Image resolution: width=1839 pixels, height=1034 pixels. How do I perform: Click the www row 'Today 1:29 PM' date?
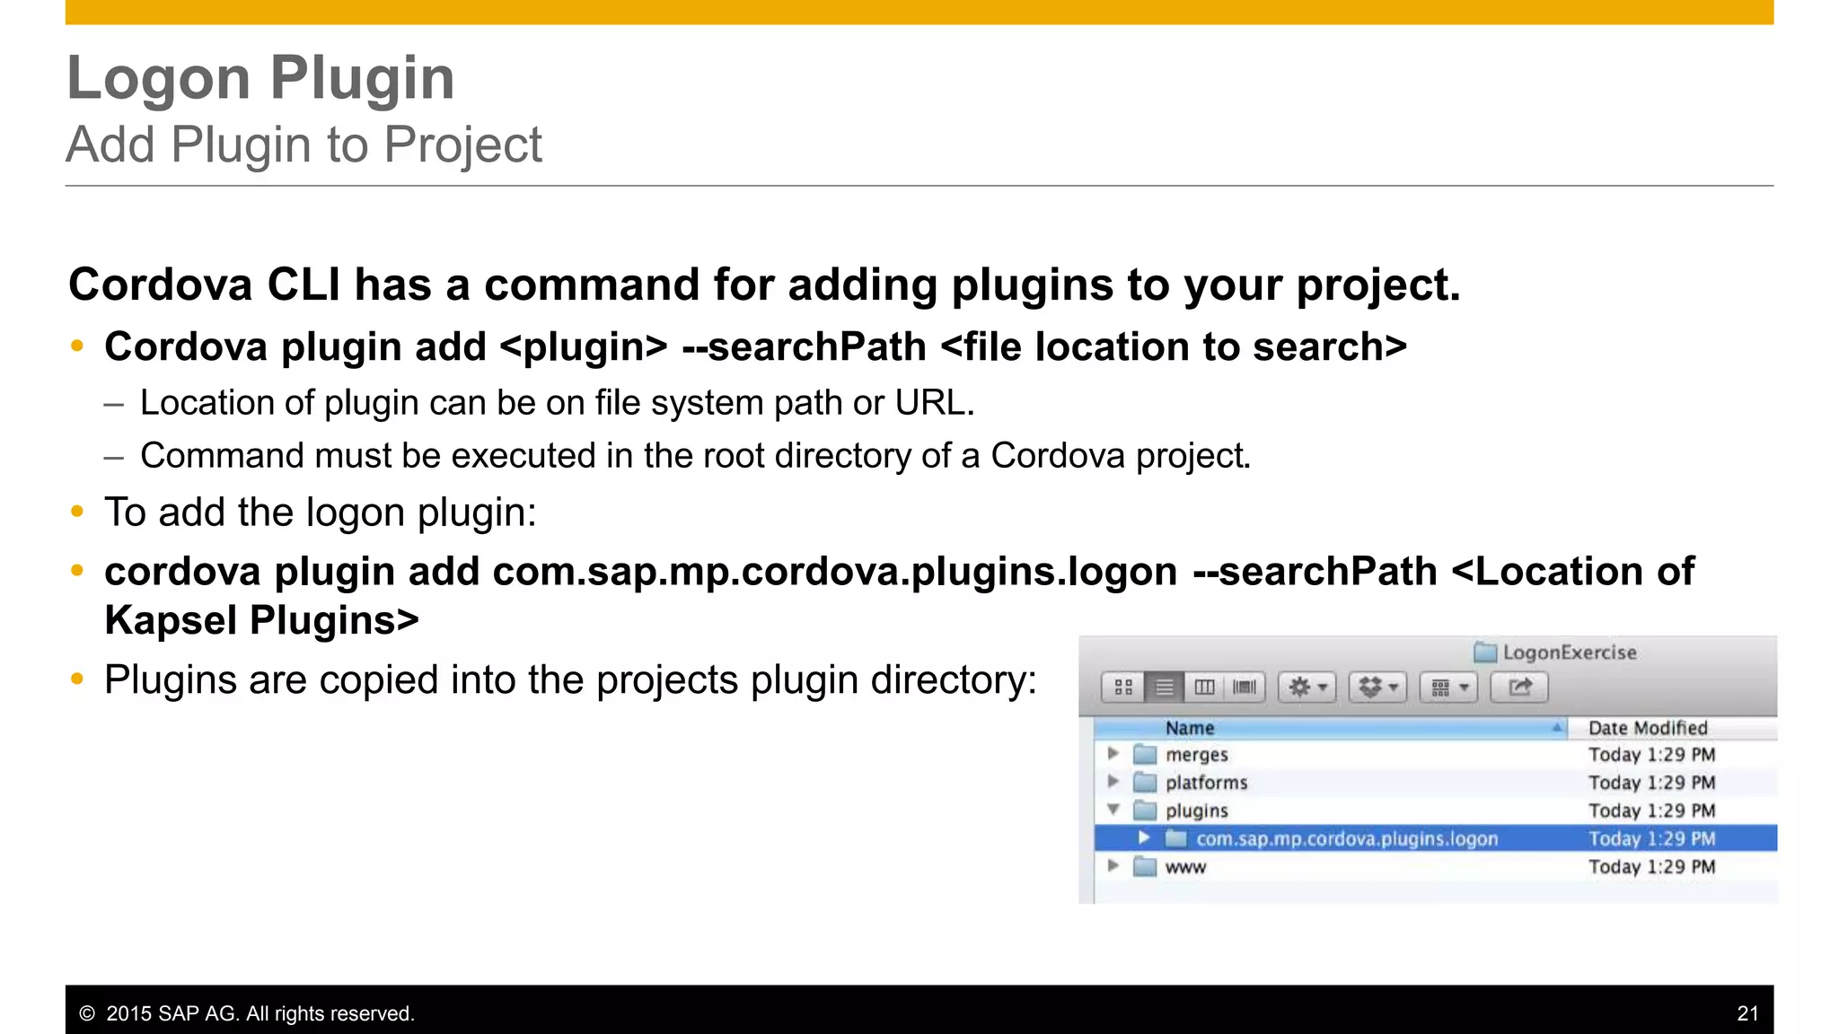point(1651,867)
